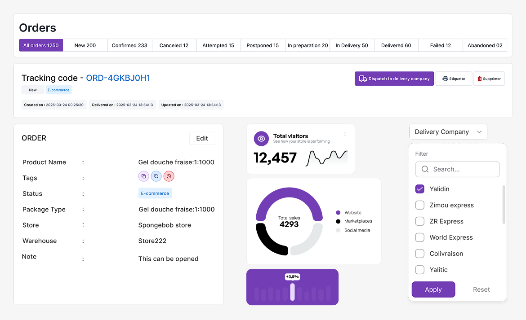The height and width of the screenshot is (320, 526).
Task: Click the highlighted +3,5% bar in chart
Action: coord(292,291)
